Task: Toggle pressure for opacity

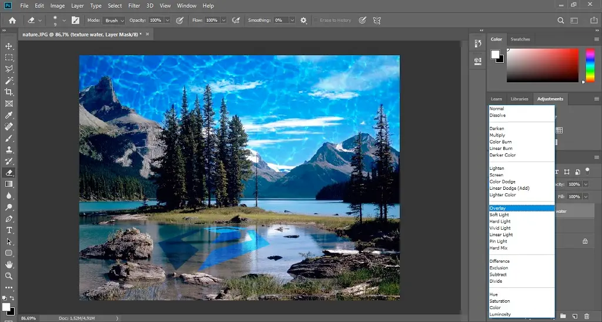Action: point(180,21)
